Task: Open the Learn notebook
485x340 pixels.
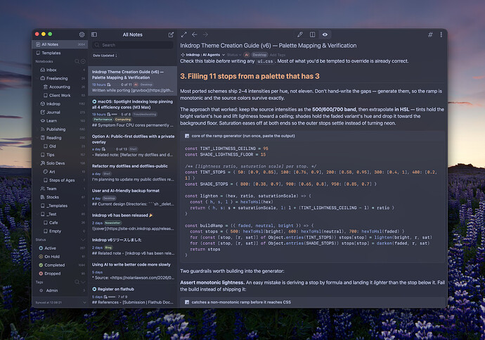Action: click(x=60, y=121)
